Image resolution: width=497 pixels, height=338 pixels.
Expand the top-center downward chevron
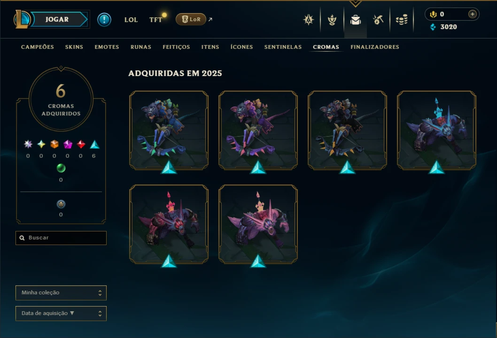[x=355, y=3]
